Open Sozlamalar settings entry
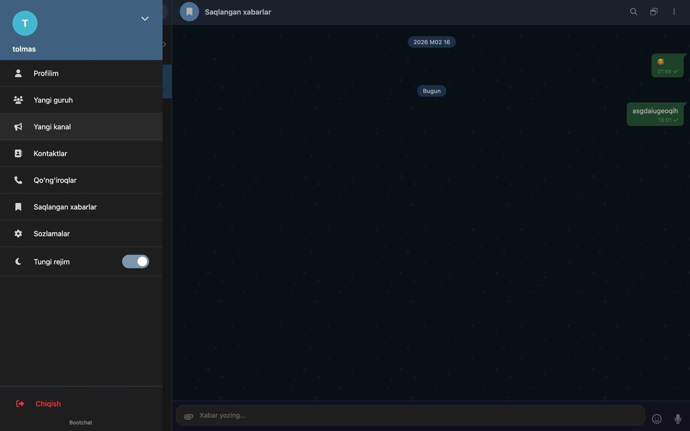This screenshot has width=690, height=431. pyautogui.click(x=81, y=233)
